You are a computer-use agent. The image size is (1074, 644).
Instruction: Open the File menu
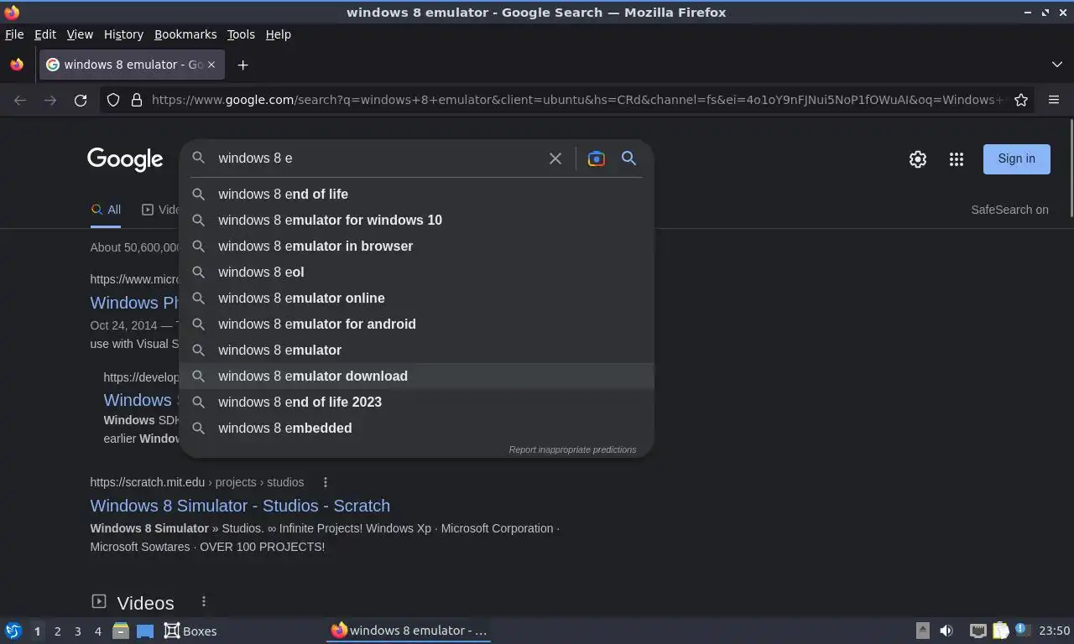pos(14,34)
